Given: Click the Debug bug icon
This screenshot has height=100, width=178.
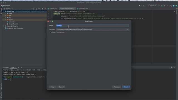Looking at the screenshot, I should point(162,6).
